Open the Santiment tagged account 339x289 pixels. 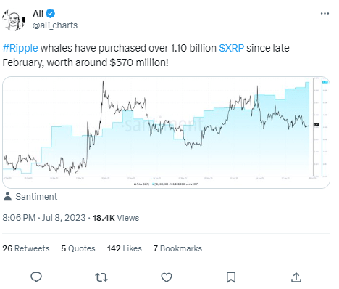[36, 197]
